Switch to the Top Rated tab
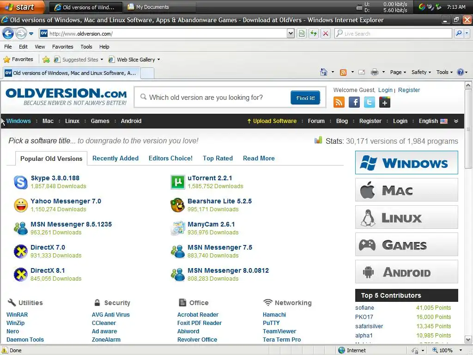The image size is (473, 355). pyautogui.click(x=218, y=158)
